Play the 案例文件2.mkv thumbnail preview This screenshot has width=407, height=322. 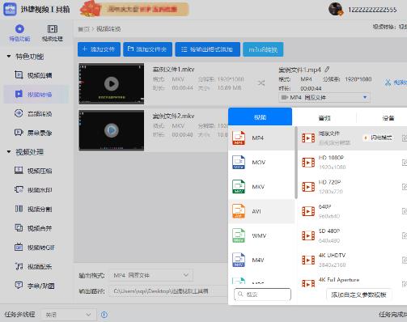click(x=112, y=130)
